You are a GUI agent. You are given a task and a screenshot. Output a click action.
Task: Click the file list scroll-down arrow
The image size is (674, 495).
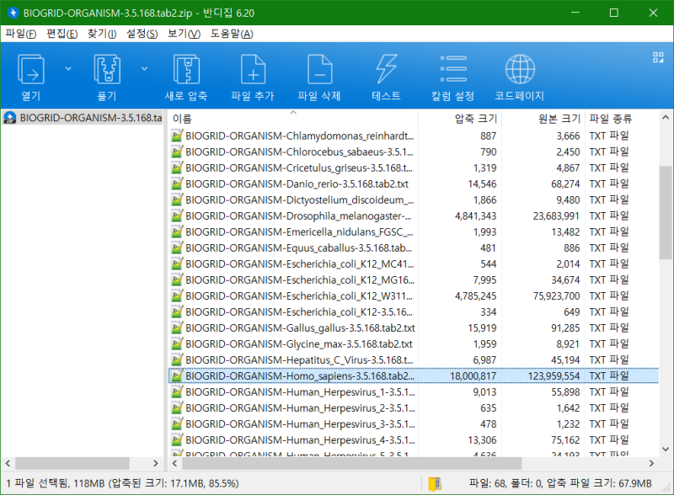click(x=666, y=450)
